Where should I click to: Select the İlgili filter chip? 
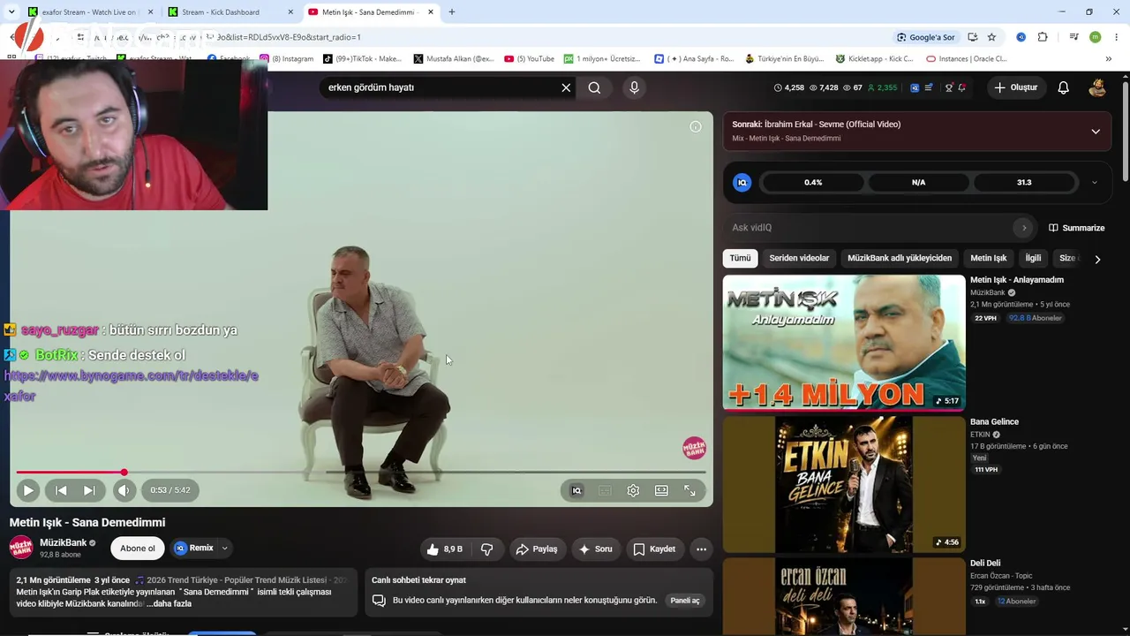tap(1033, 258)
